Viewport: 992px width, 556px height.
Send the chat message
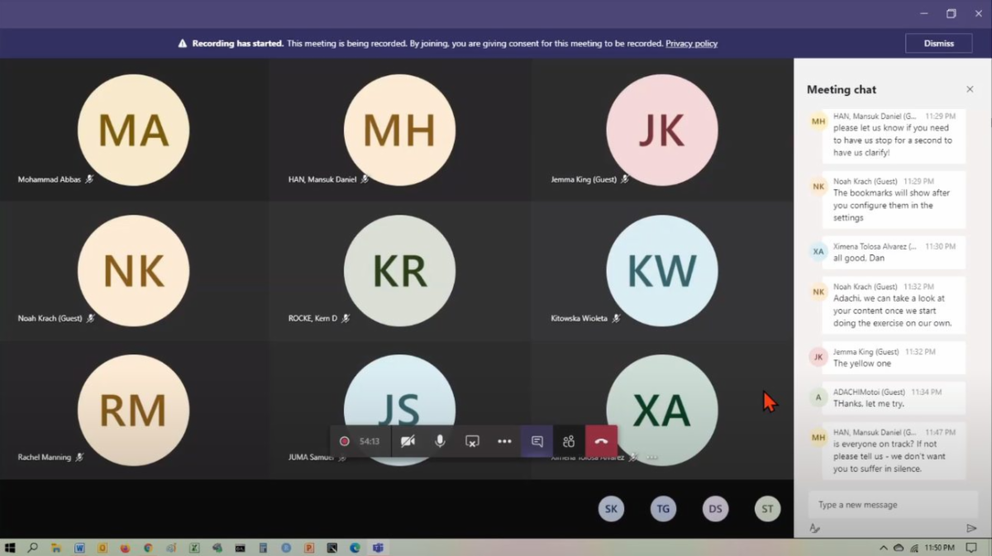pos(971,528)
